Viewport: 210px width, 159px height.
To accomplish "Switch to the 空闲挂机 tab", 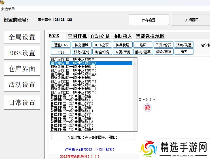I will (77, 36).
